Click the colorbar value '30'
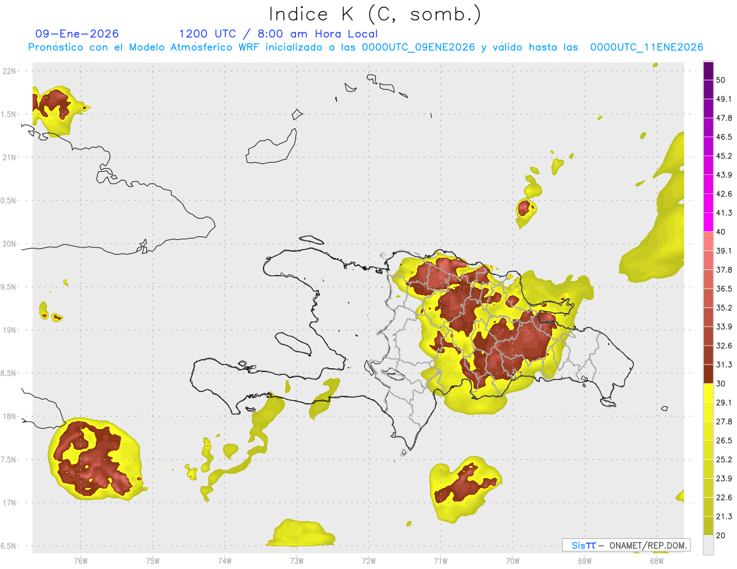 722,384
